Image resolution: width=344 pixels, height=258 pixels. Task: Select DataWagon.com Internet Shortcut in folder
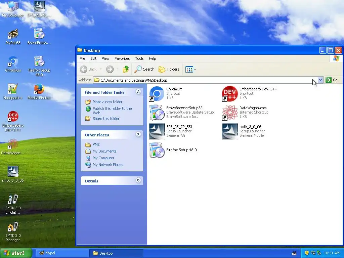point(245,112)
